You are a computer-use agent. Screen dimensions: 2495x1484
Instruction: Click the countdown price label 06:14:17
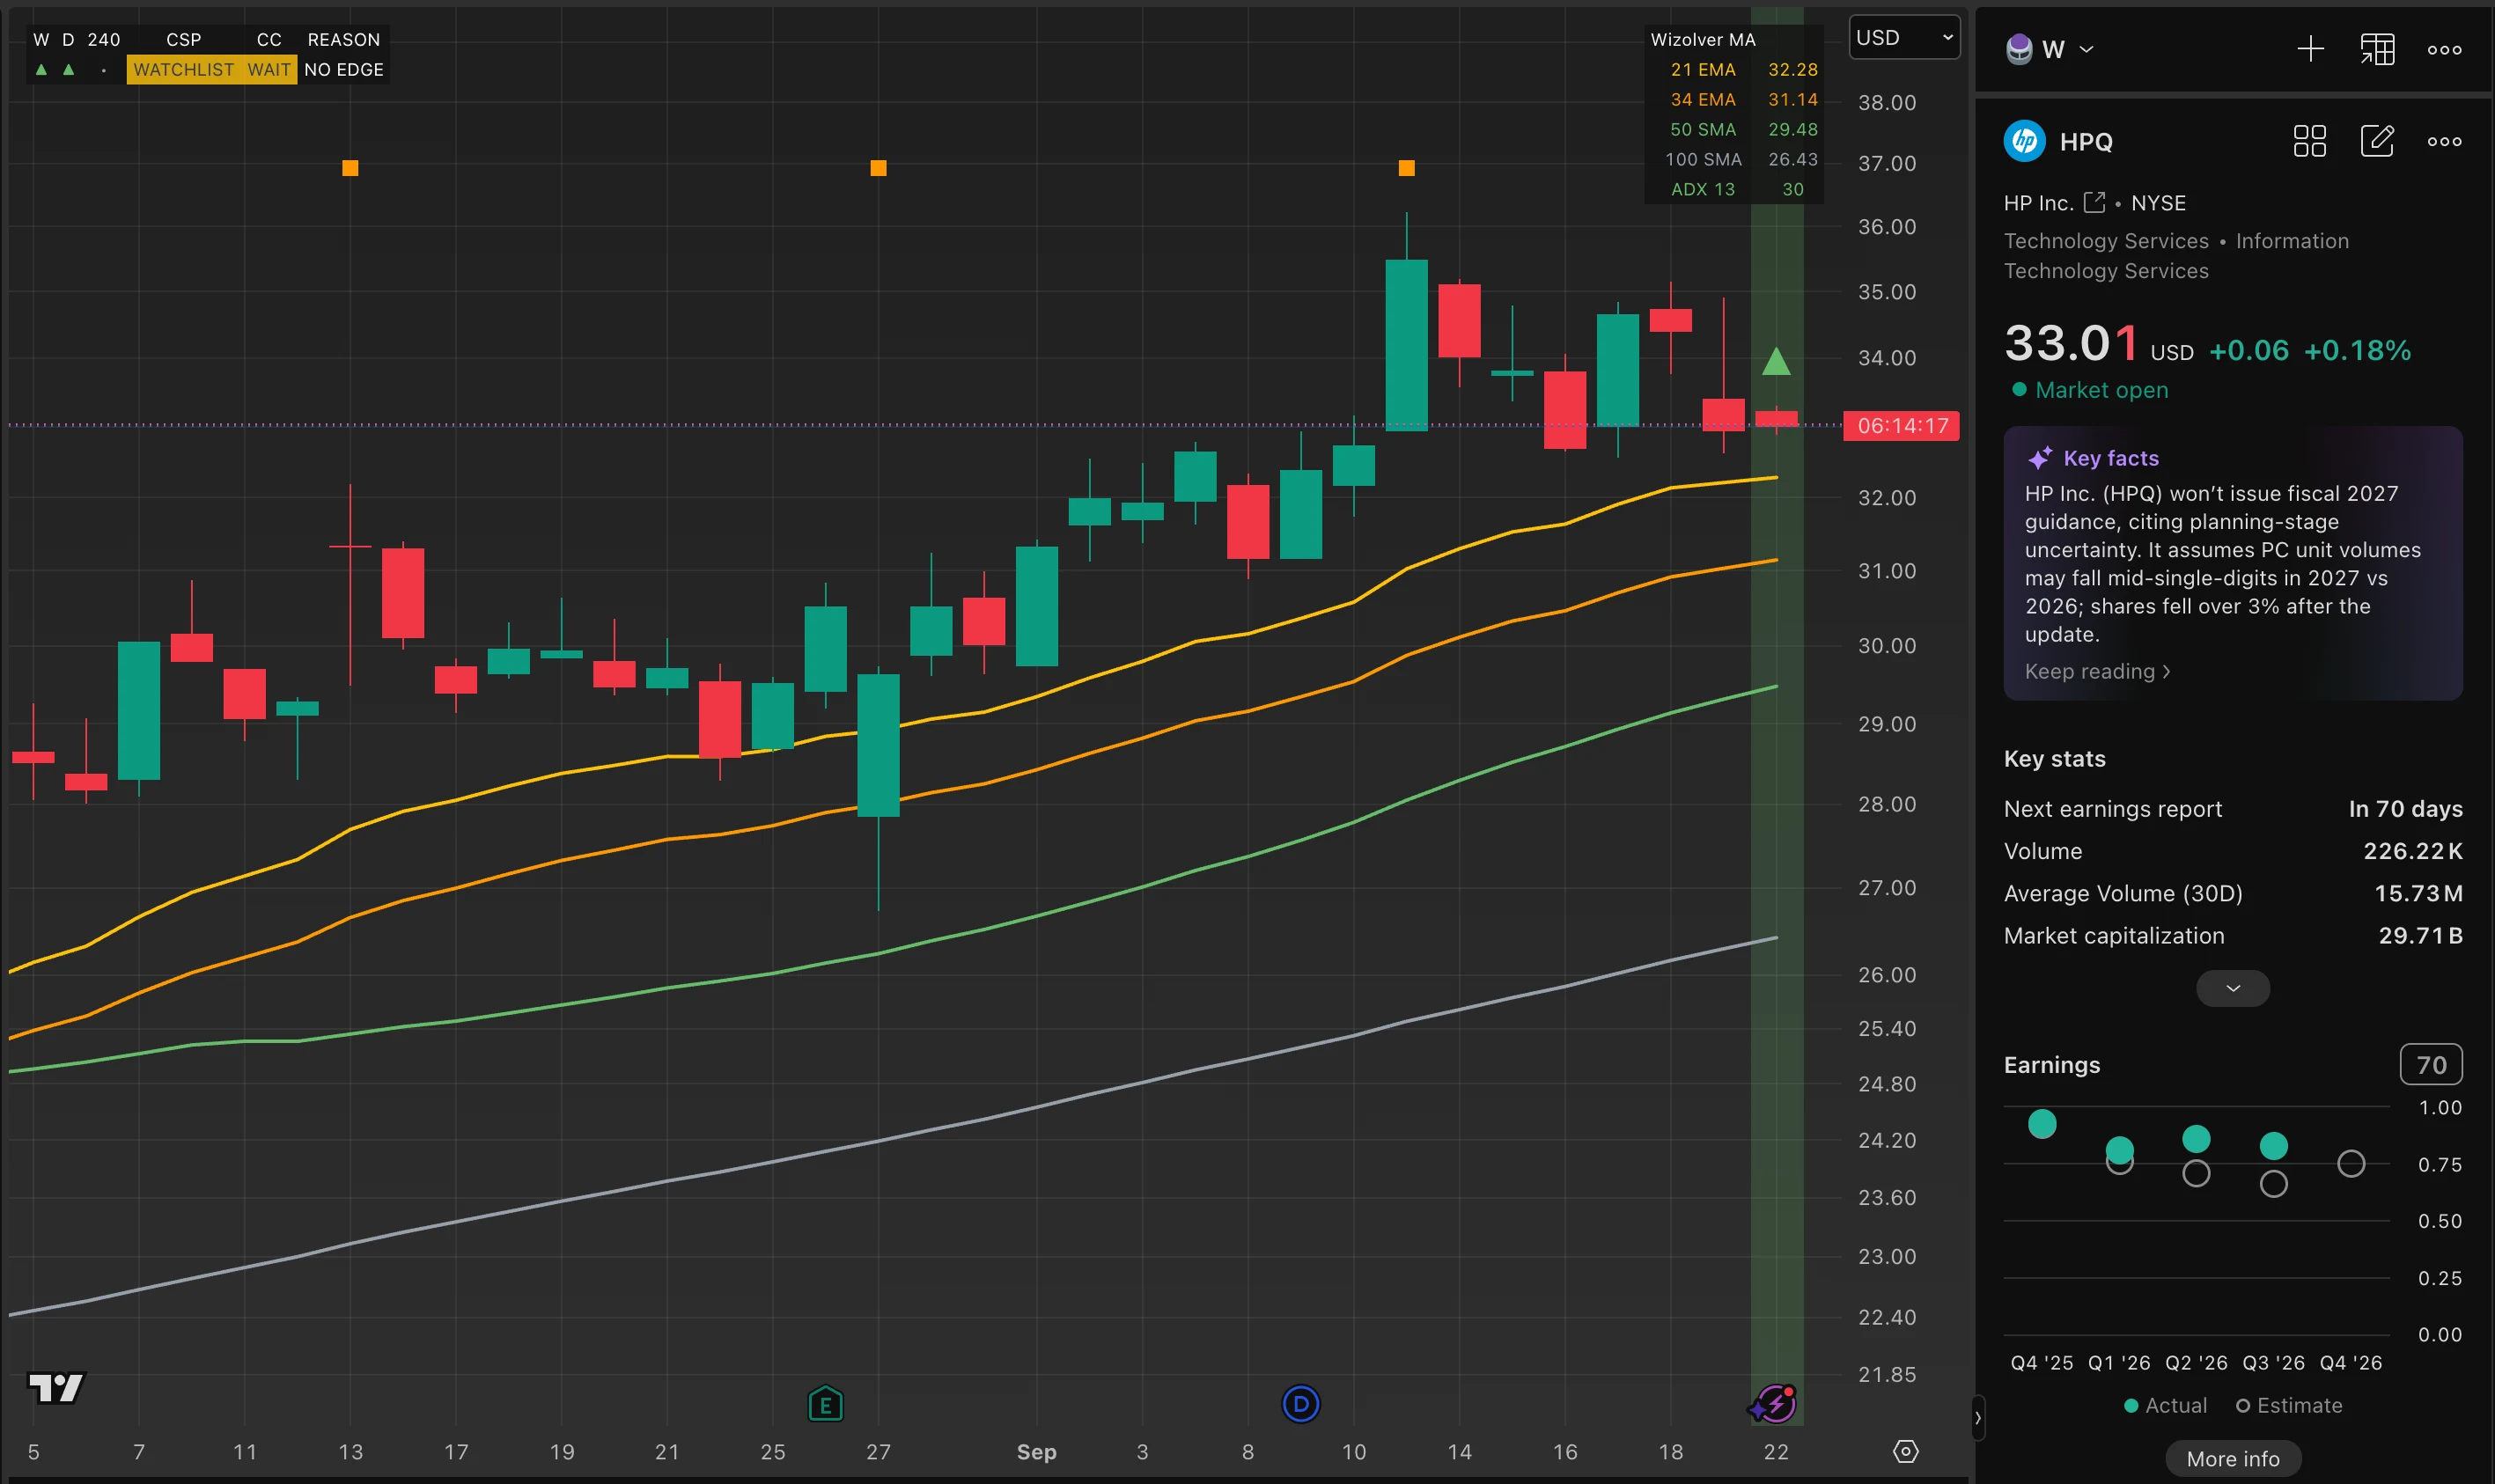click(x=1902, y=426)
